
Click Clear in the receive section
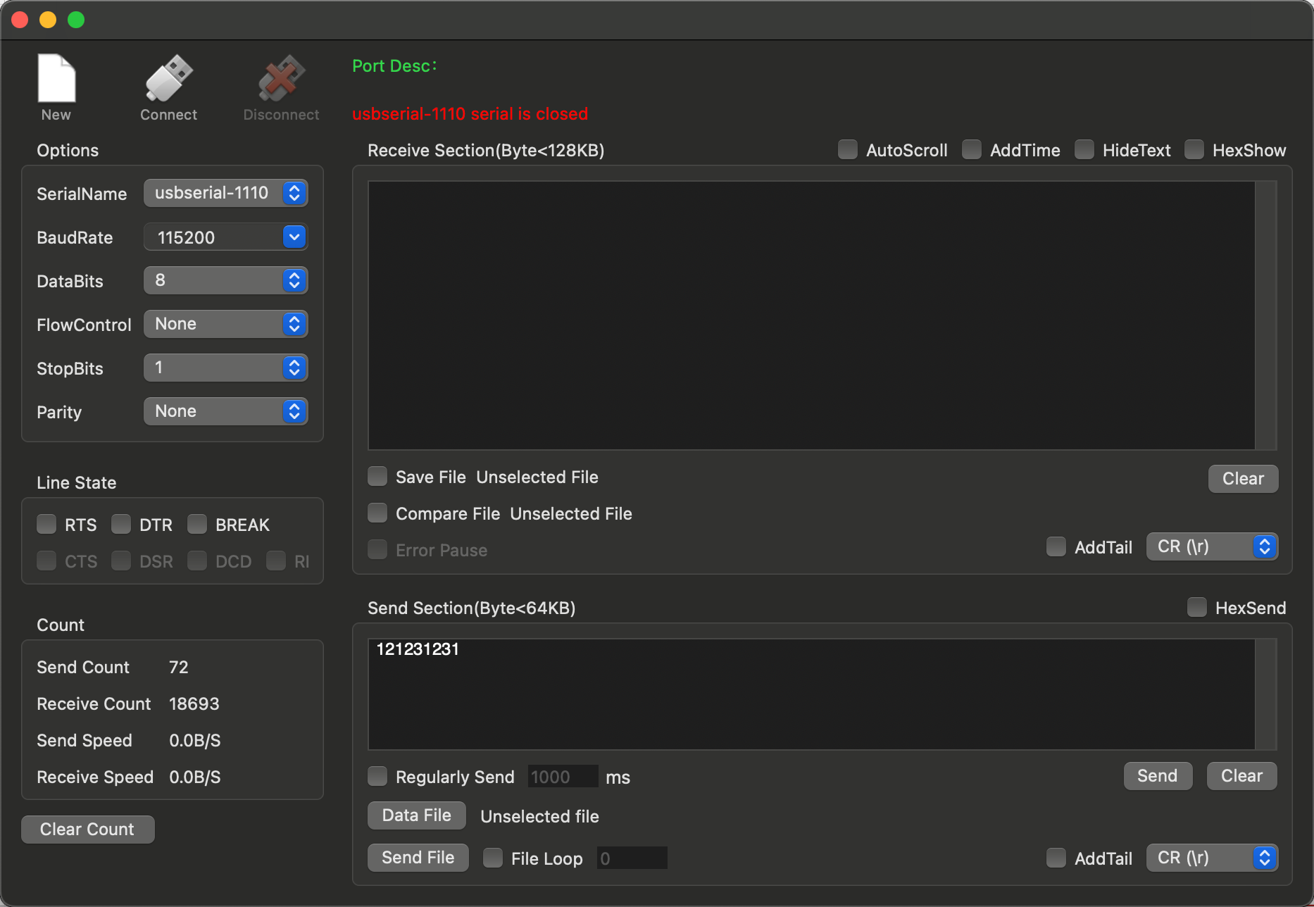pyautogui.click(x=1243, y=479)
